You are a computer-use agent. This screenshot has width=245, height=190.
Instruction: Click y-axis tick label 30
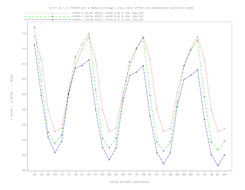pyautogui.click(x=24, y=170)
